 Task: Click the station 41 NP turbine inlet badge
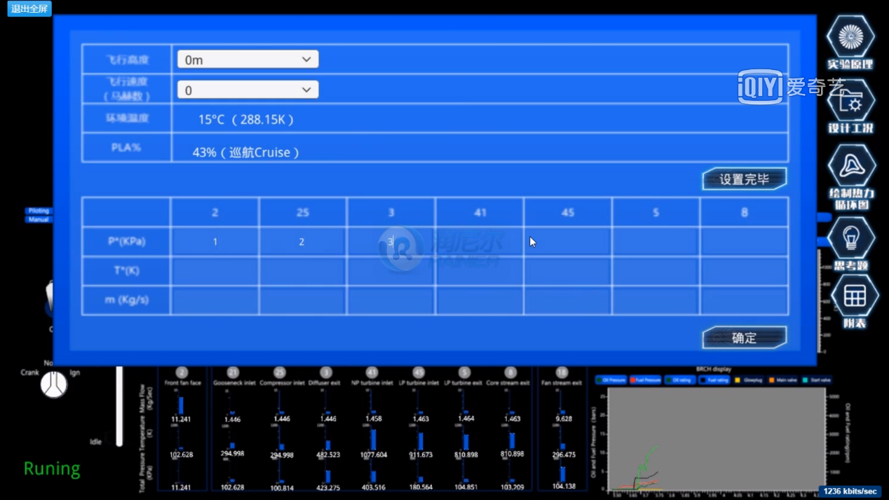pyautogui.click(x=372, y=373)
